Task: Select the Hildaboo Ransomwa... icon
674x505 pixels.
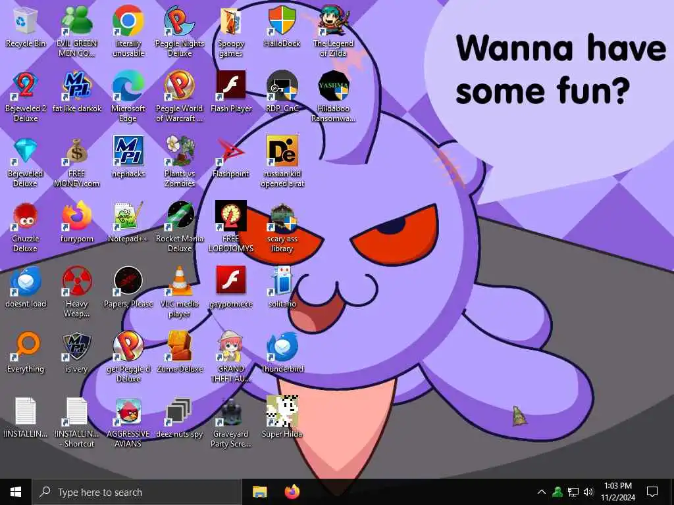Action: pos(334,86)
